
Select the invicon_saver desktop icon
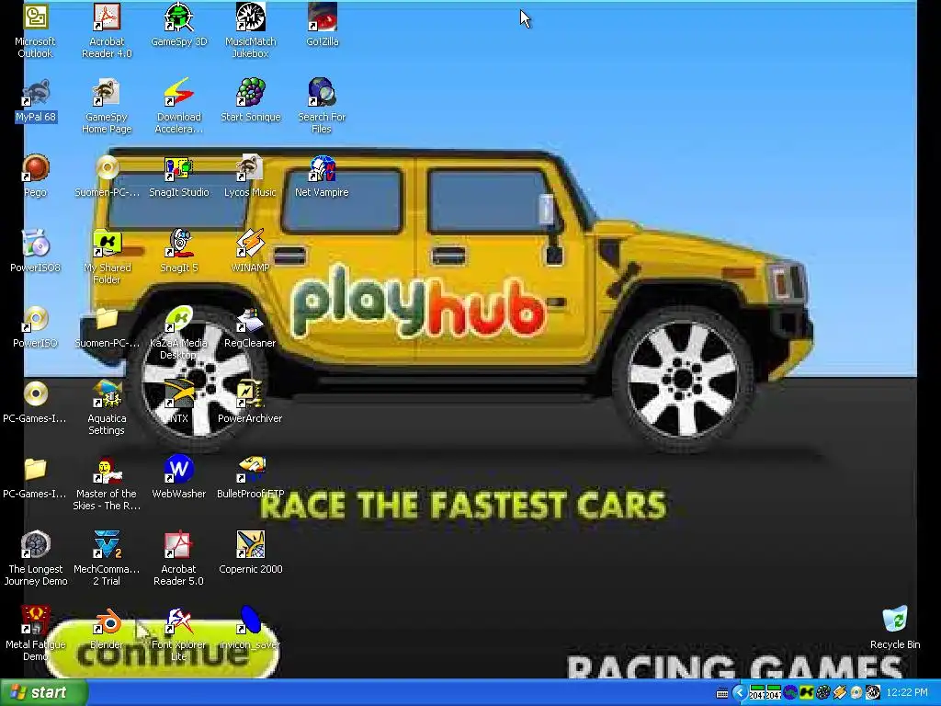[250, 628]
